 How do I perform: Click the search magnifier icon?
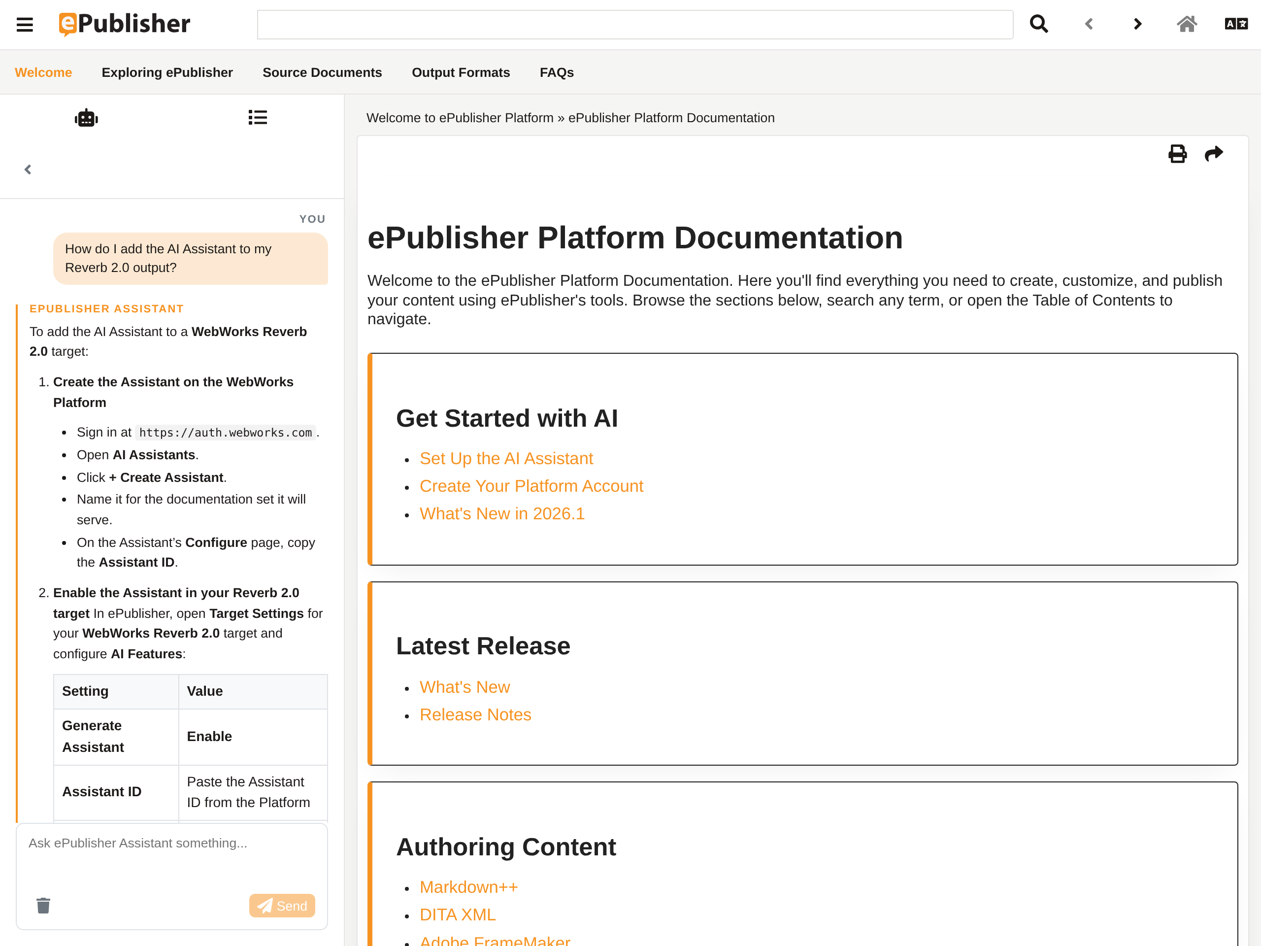1039,24
